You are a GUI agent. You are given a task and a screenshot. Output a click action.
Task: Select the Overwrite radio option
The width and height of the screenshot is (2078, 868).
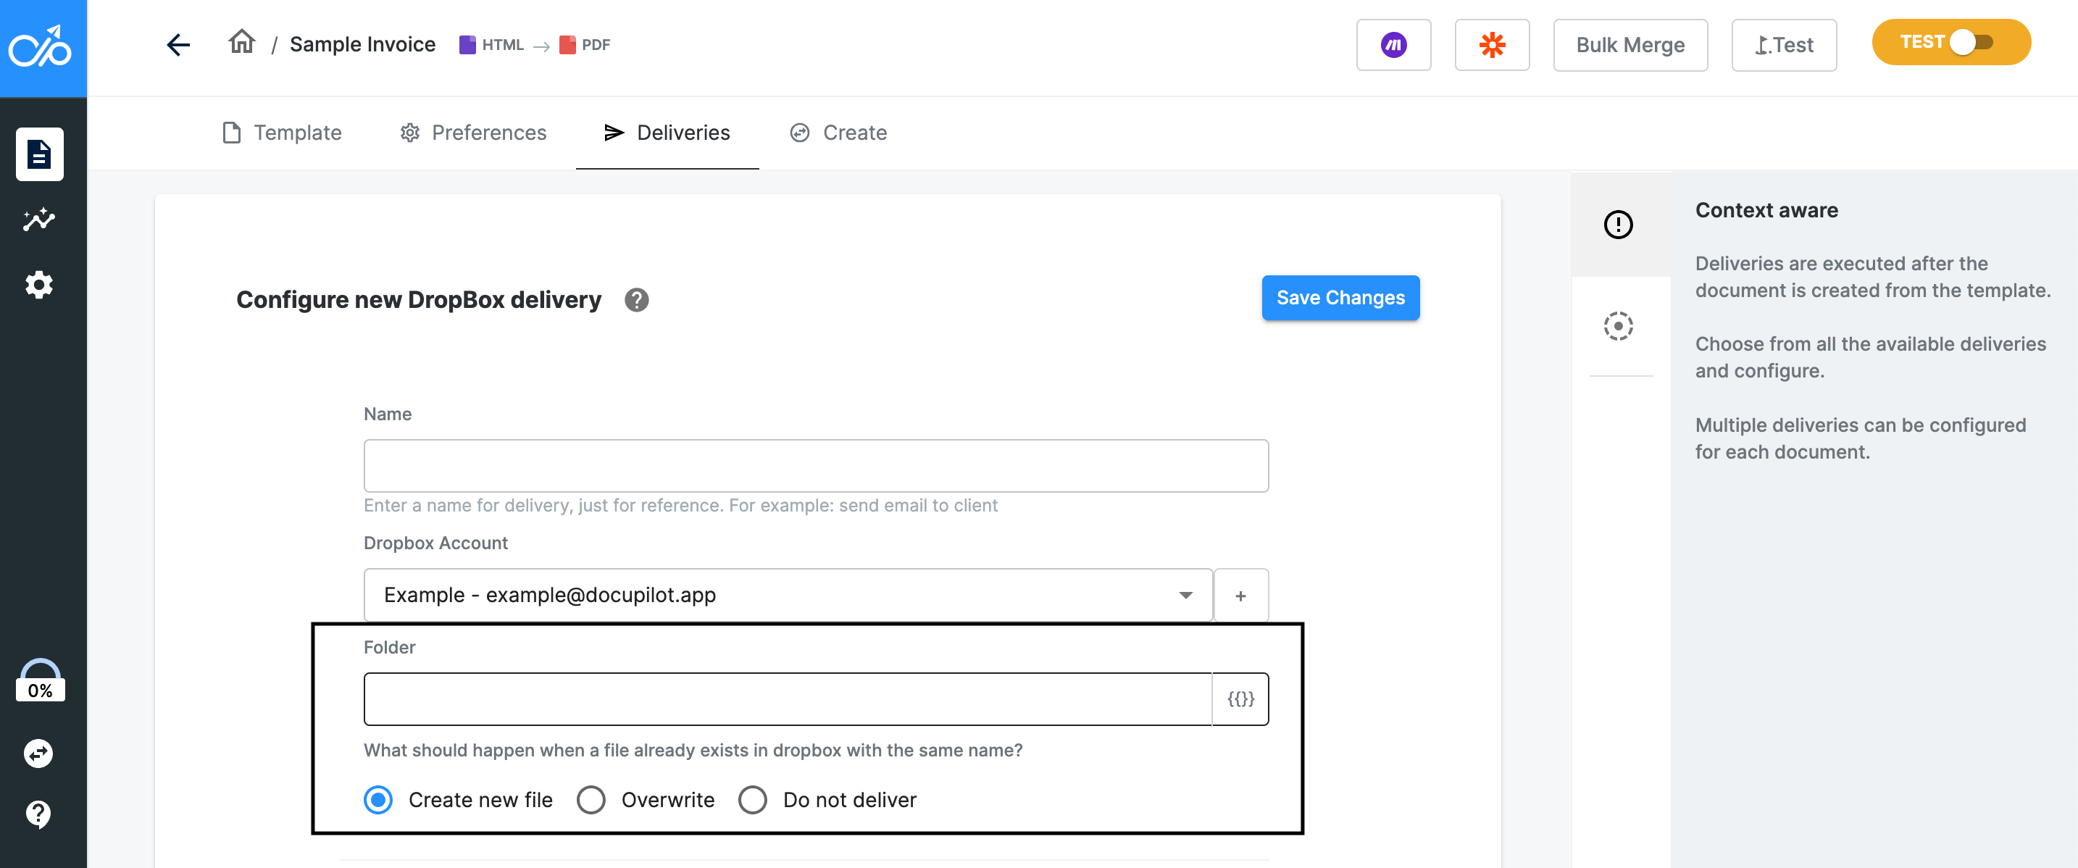[x=591, y=799]
